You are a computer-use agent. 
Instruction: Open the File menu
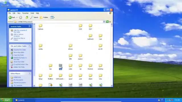10,13
